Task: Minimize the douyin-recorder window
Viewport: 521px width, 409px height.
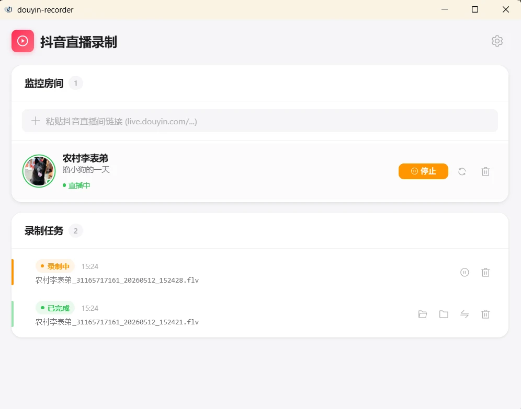Action: [x=445, y=9]
